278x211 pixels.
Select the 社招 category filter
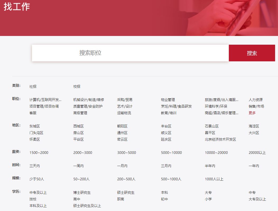tap(33, 86)
